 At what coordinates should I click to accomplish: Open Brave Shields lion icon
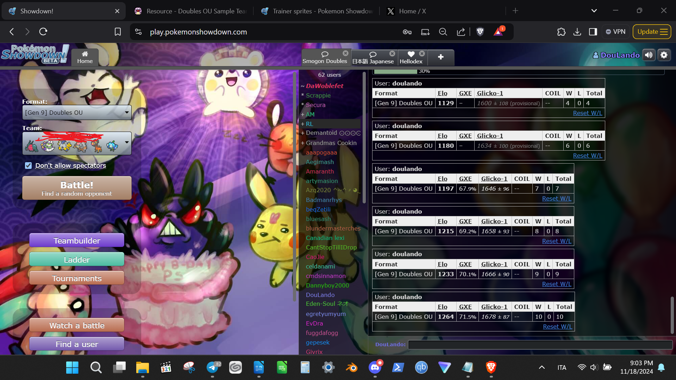(x=480, y=32)
